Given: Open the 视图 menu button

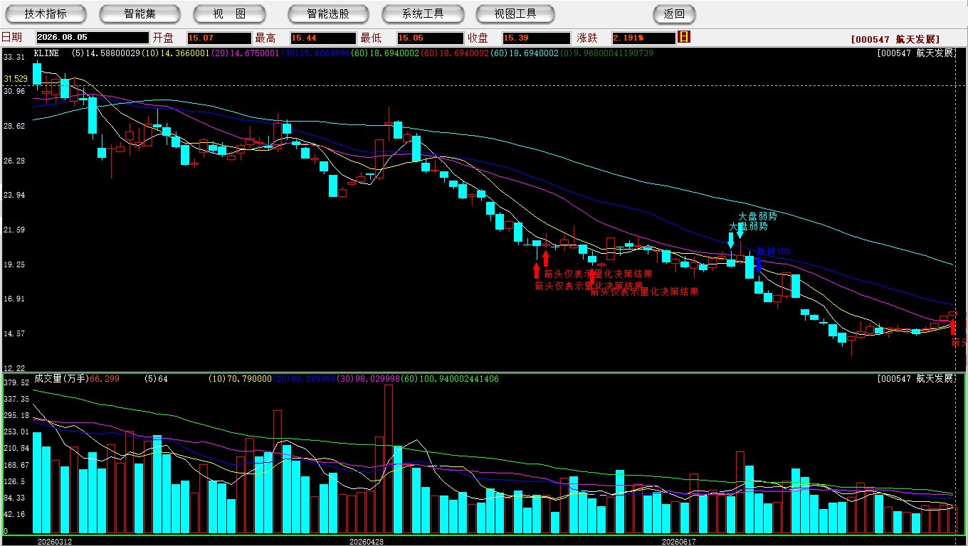Looking at the screenshot, I should click(x=229, y=14).
